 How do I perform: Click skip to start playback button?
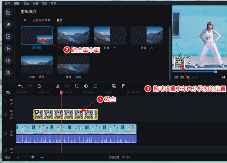point(223,77)
